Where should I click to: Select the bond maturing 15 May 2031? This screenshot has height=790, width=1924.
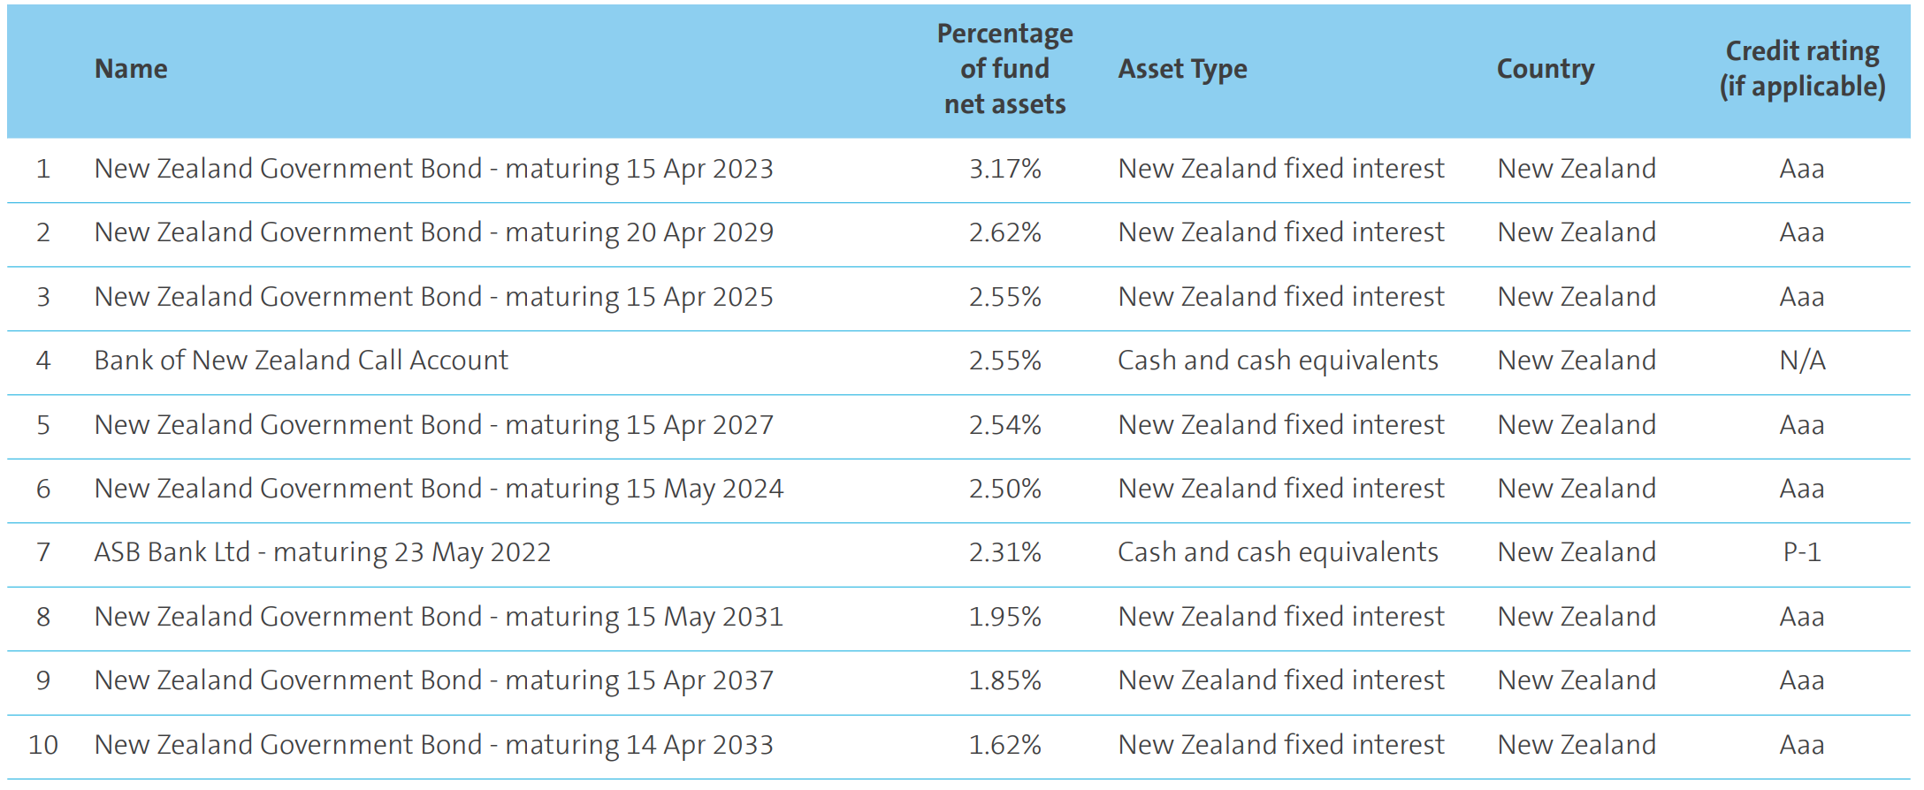pyautogui.click(x=439, y=617)
